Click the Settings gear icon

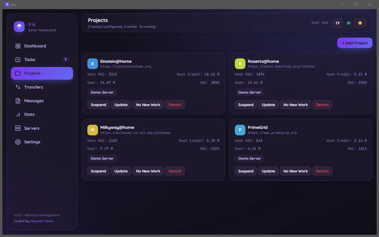pos(18,142)
